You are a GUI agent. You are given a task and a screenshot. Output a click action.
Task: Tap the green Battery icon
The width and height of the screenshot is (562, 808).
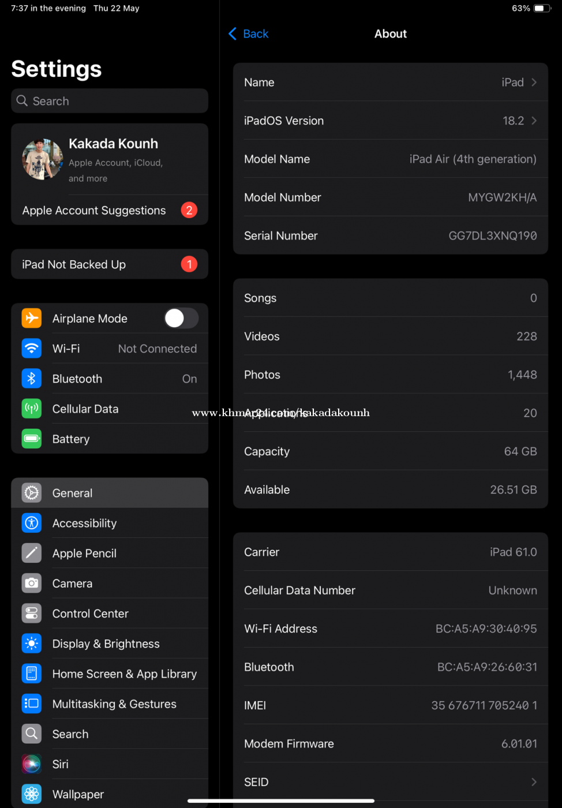(32, 439)
